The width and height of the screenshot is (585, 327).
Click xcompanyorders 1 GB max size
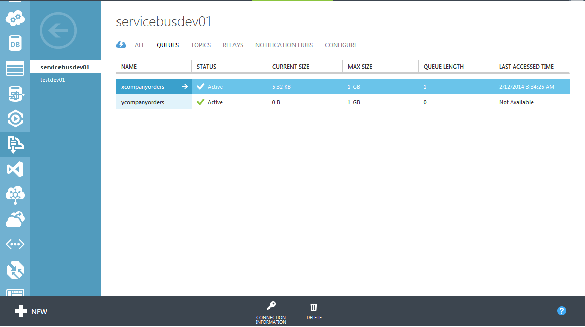point(354,87)
